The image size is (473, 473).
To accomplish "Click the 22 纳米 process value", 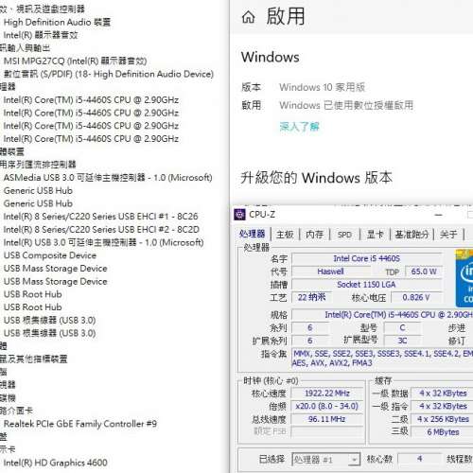I will pyautogui.click(x=311, y=297).
